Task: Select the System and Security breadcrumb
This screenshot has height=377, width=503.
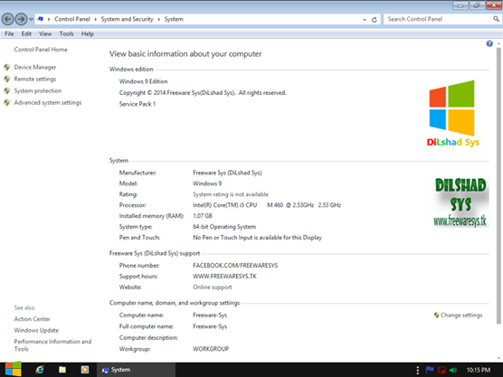Action: click(127, 19)
